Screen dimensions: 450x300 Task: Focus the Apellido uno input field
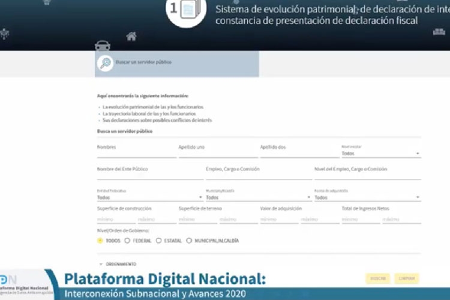coord(218,151)
